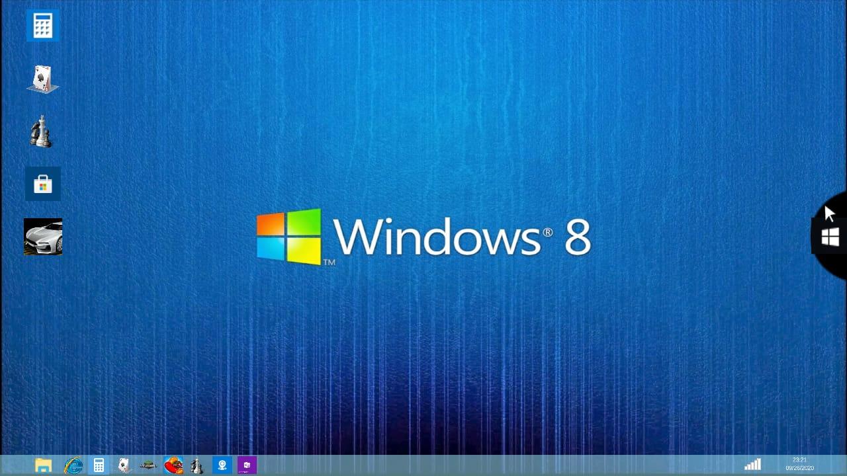
Task: Open the Chess desktop icon
Action: pos(41,131)
